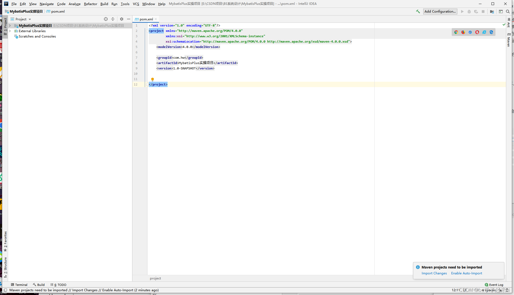Click the Run Anything icon beside search
The height and width of the screenshot is (295, 514).
coord(501,12)
